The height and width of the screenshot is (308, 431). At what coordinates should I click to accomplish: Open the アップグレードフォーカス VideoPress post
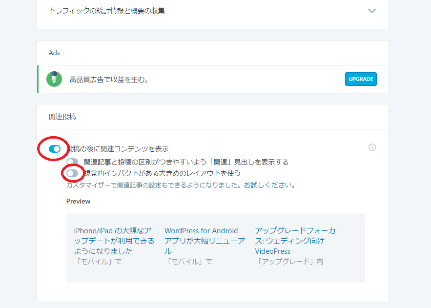point(295,241)
